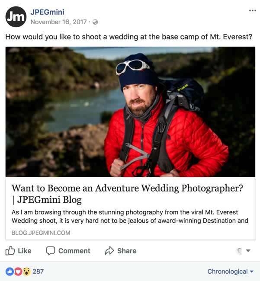Click the Comment speech bubble icon
Image resolution: width=260 pixels, height=281 pixels.
tap(51, 251)
